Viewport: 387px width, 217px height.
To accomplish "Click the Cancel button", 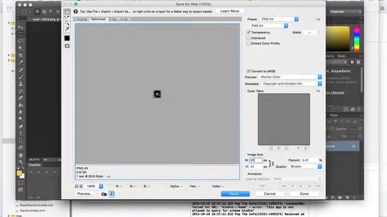I will point(270,194).
